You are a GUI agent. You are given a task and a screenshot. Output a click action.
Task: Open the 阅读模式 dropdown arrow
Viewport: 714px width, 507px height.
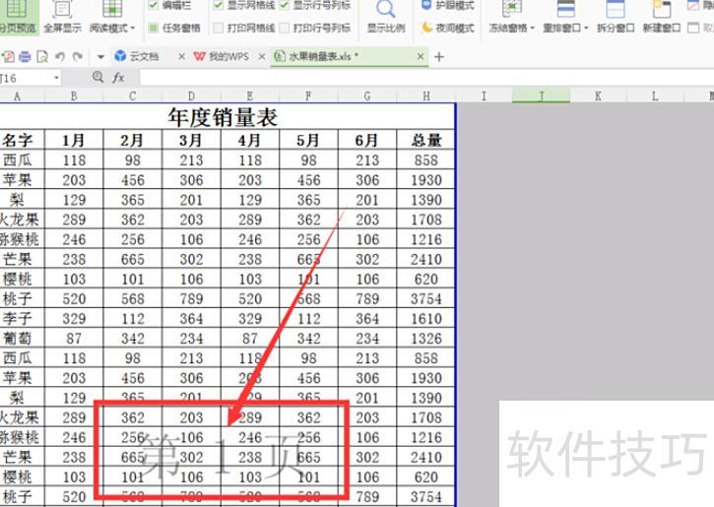tap(133, 29)
